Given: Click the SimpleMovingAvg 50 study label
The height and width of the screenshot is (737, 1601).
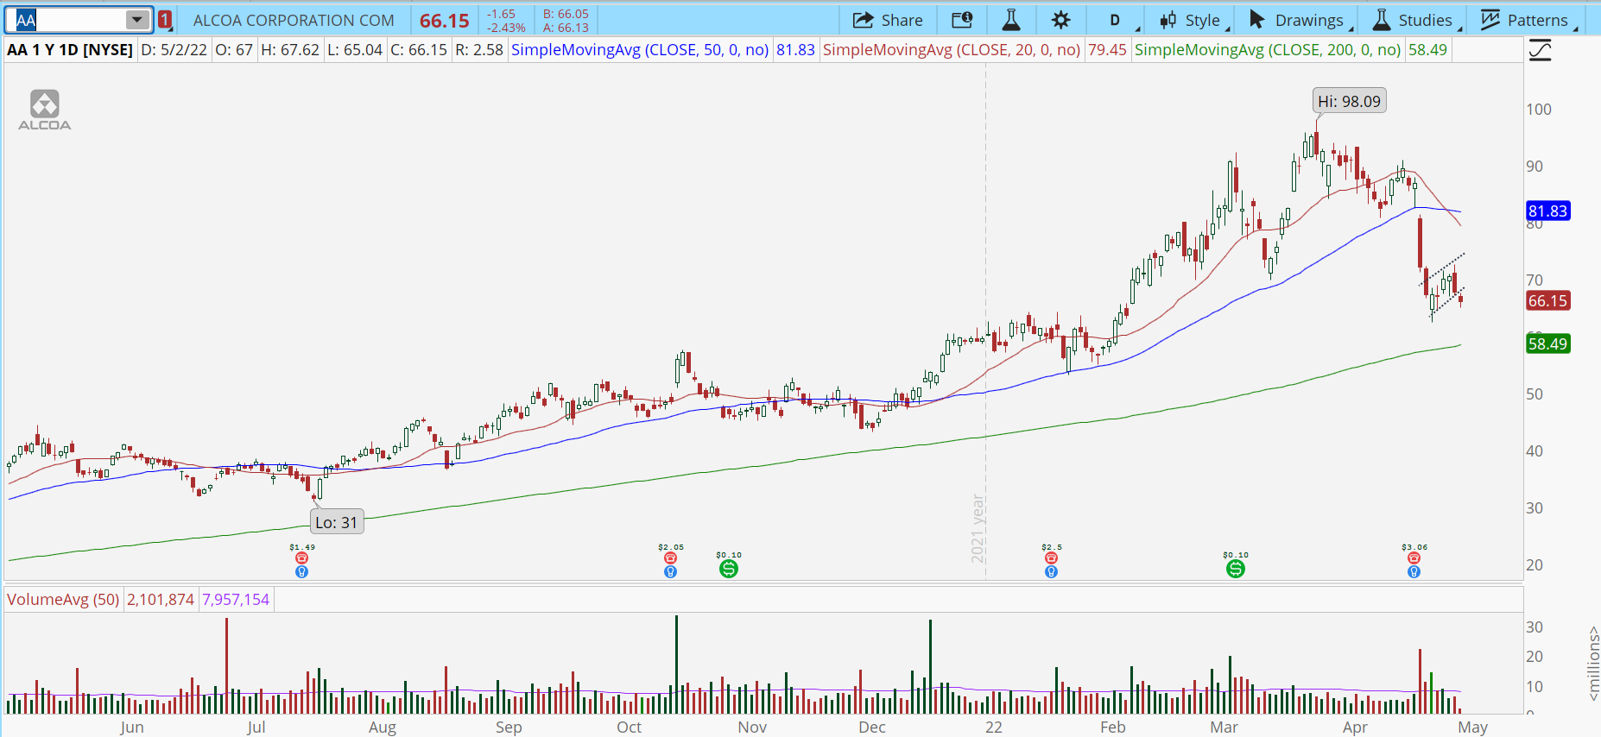Looking at the screenshot, I should click(639, 50).
